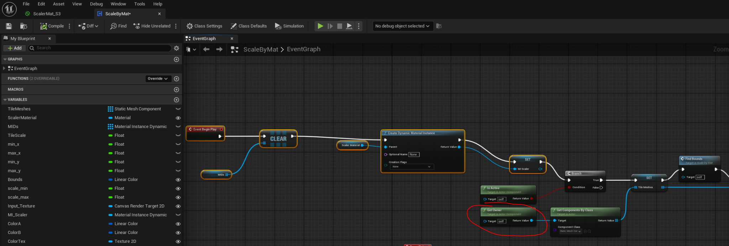Compile the ScaleByMat blueprint
This screenshot has width=729, height=246.
click(52, 26)
